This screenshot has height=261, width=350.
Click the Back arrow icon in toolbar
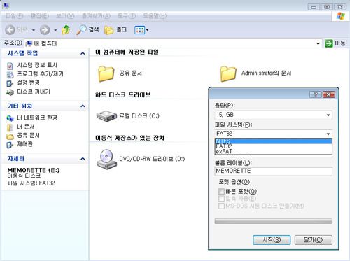[x=10, y=30]
